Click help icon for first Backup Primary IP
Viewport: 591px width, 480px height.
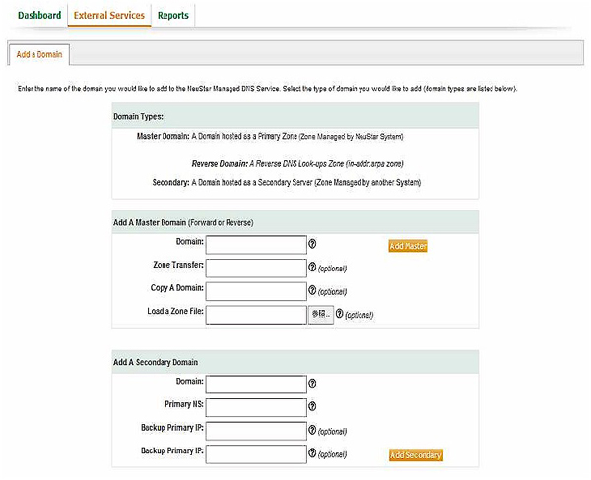[313, 431]
